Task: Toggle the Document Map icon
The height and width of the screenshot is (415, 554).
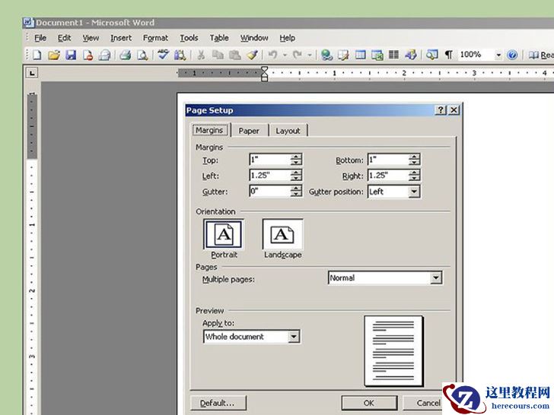Action: tap(431, 55)
